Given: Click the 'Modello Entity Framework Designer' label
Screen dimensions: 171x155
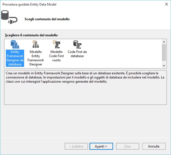Looking at the screenshot, I should [36, 58].
